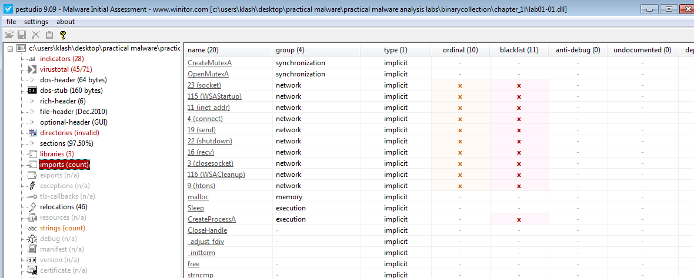The width and height of the screenshot is (694, 278).
Task: Click the dos-stub console icon
Action: (32, 91)
